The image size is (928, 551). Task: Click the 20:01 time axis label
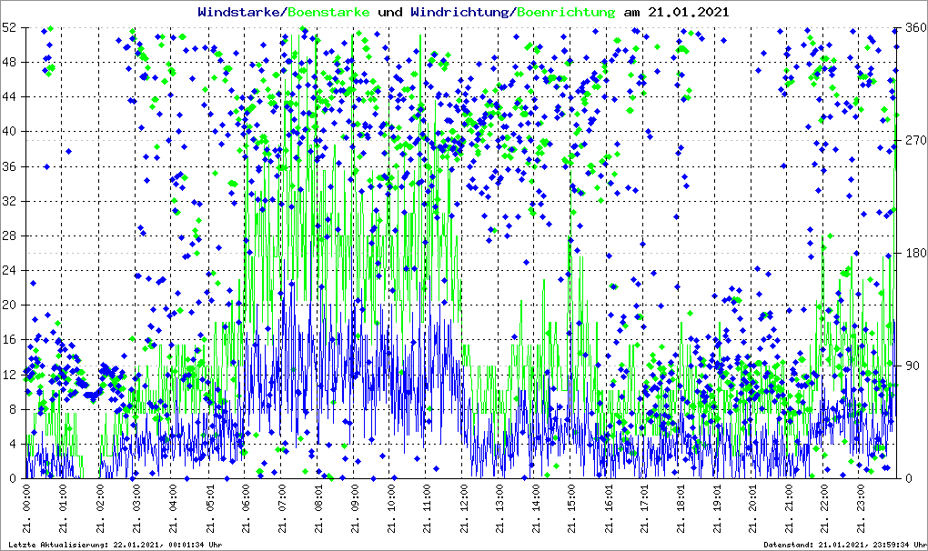pos(753,508)
